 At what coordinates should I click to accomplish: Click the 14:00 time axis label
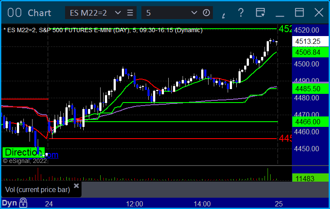202,204
